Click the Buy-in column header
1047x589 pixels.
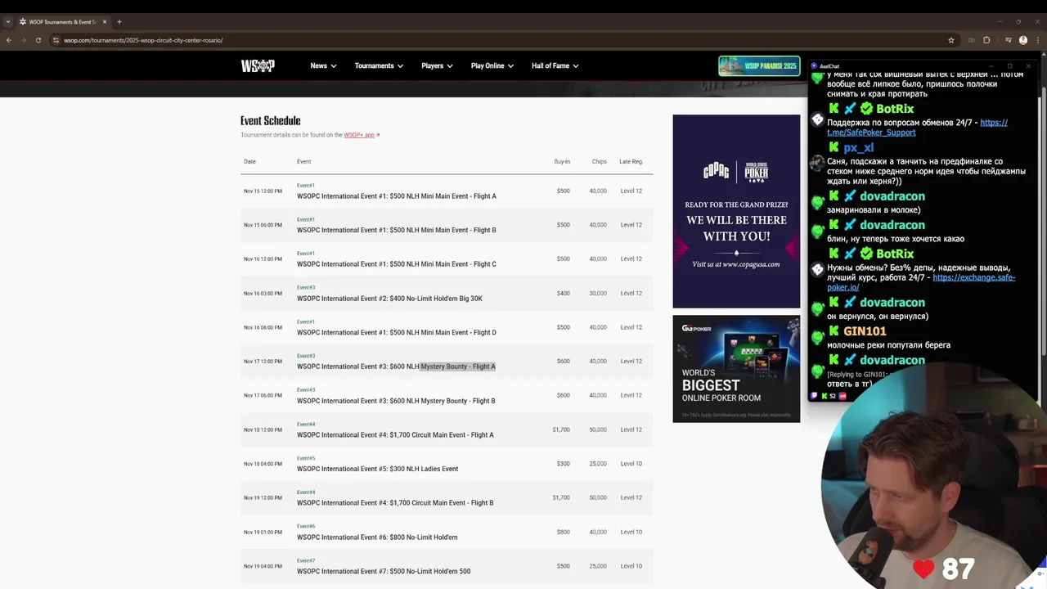(562, 161)
